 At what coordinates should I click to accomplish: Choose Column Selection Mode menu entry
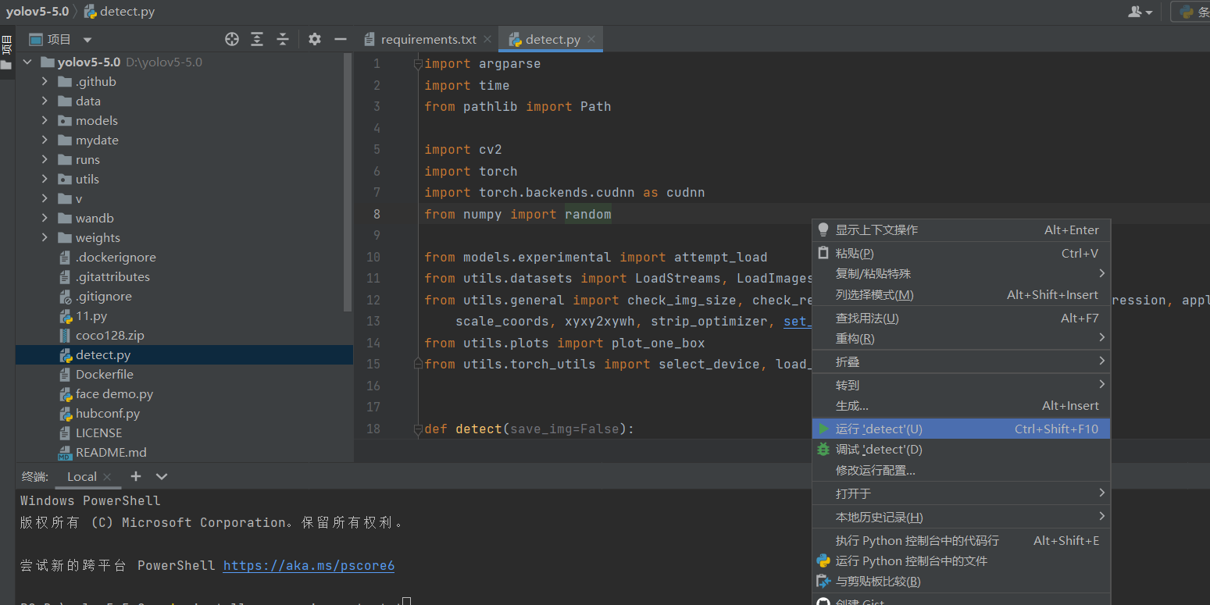click(962, 294)
